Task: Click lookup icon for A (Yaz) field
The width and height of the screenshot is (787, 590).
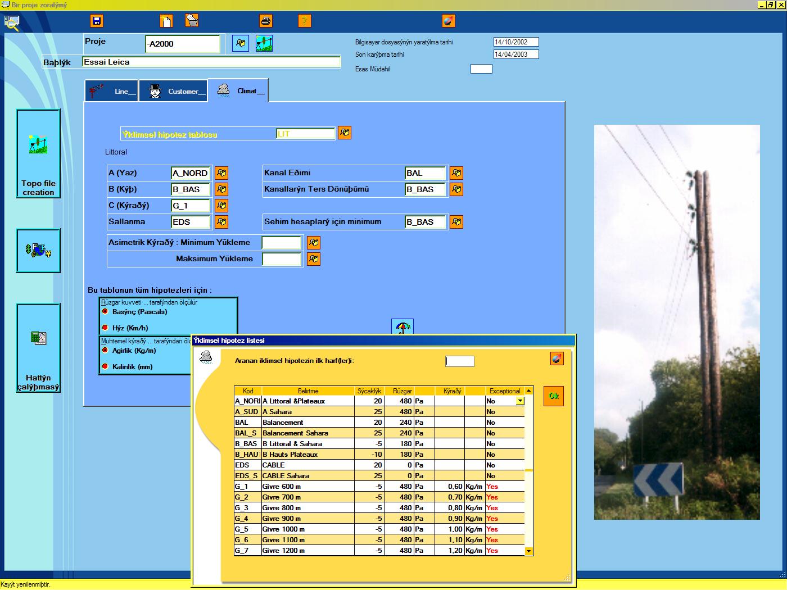Action: pyautogui.click(x=221, y=173)
